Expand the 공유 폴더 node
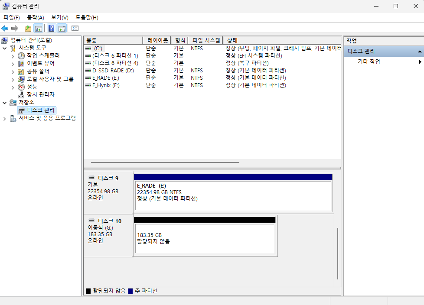This screenshot has height=305, width=424. pyautogui.click(x=13, y=72)
